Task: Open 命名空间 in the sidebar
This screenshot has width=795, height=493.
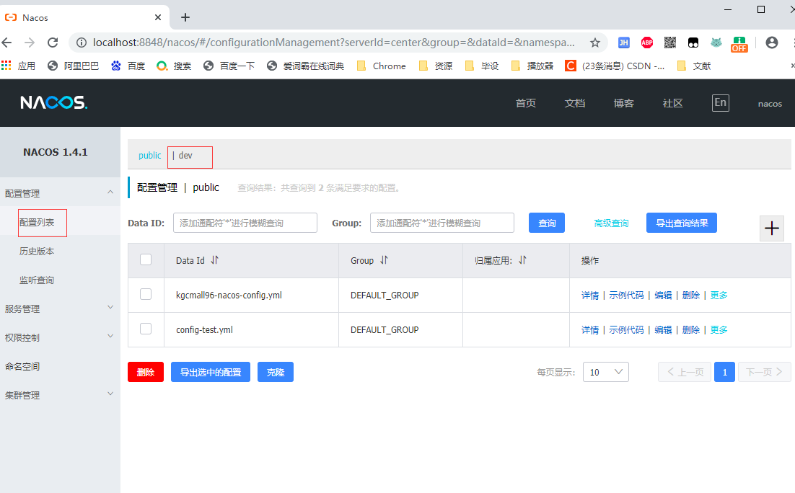Action: pos(22,366)
